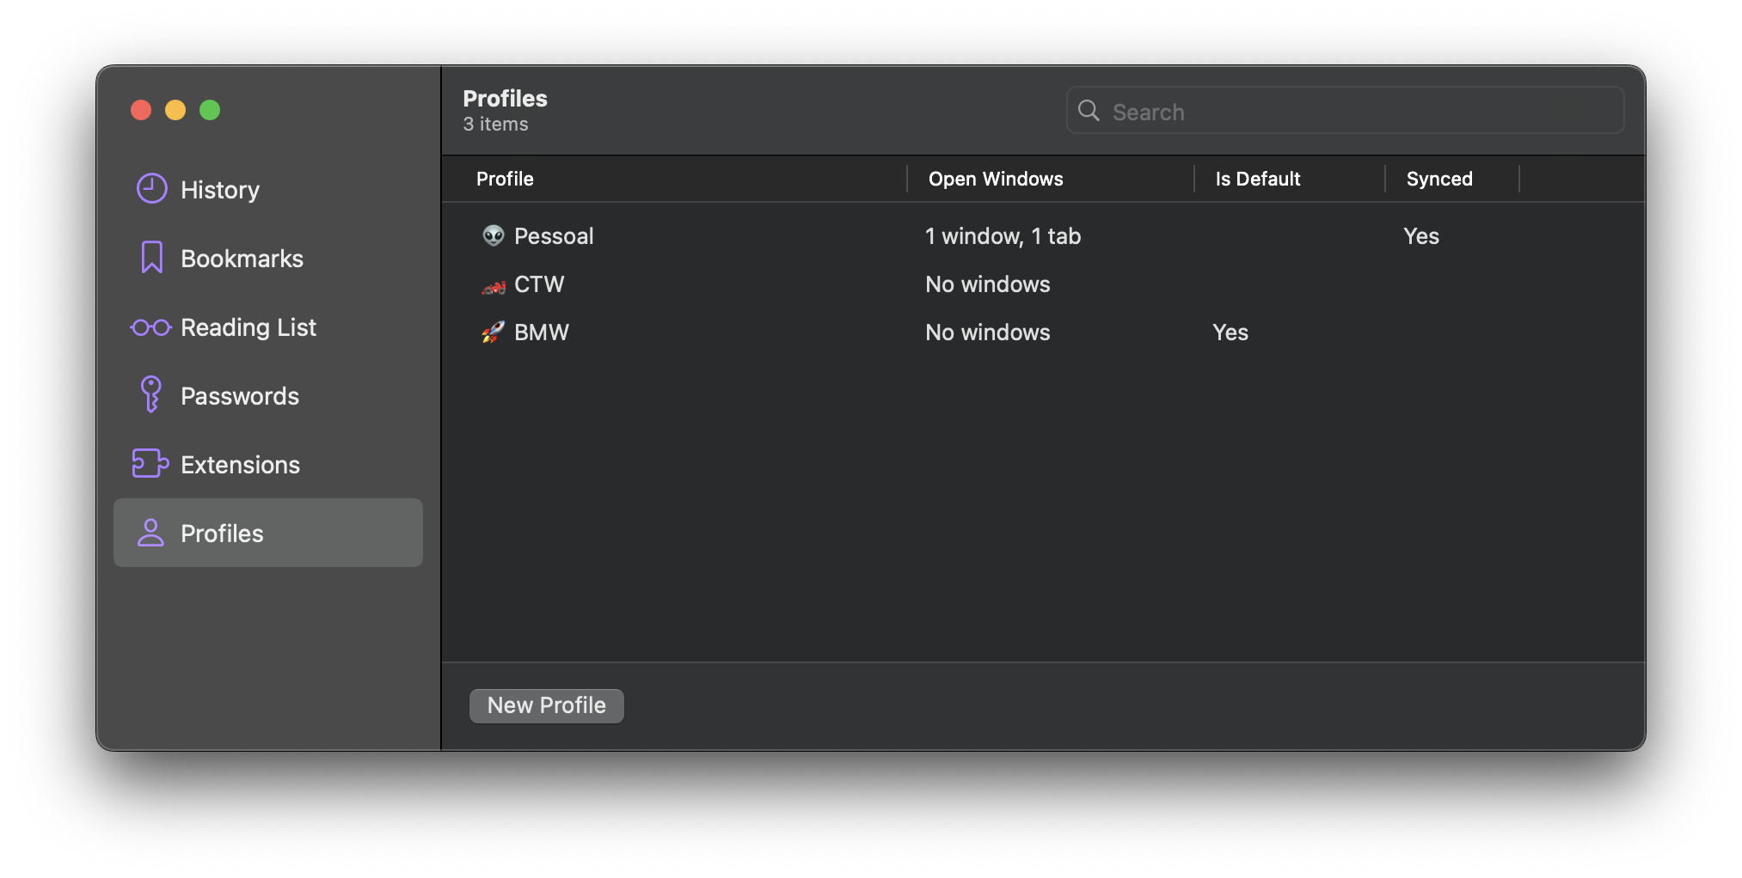
Task: Click the Reading List glasses icon
Action: (150, 327)
